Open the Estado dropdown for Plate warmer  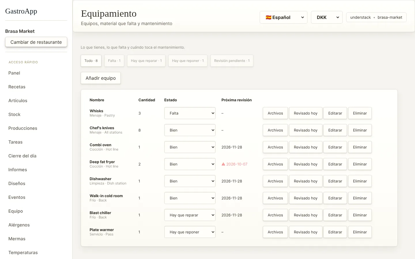pyautogui.click(x=190, y=232)
